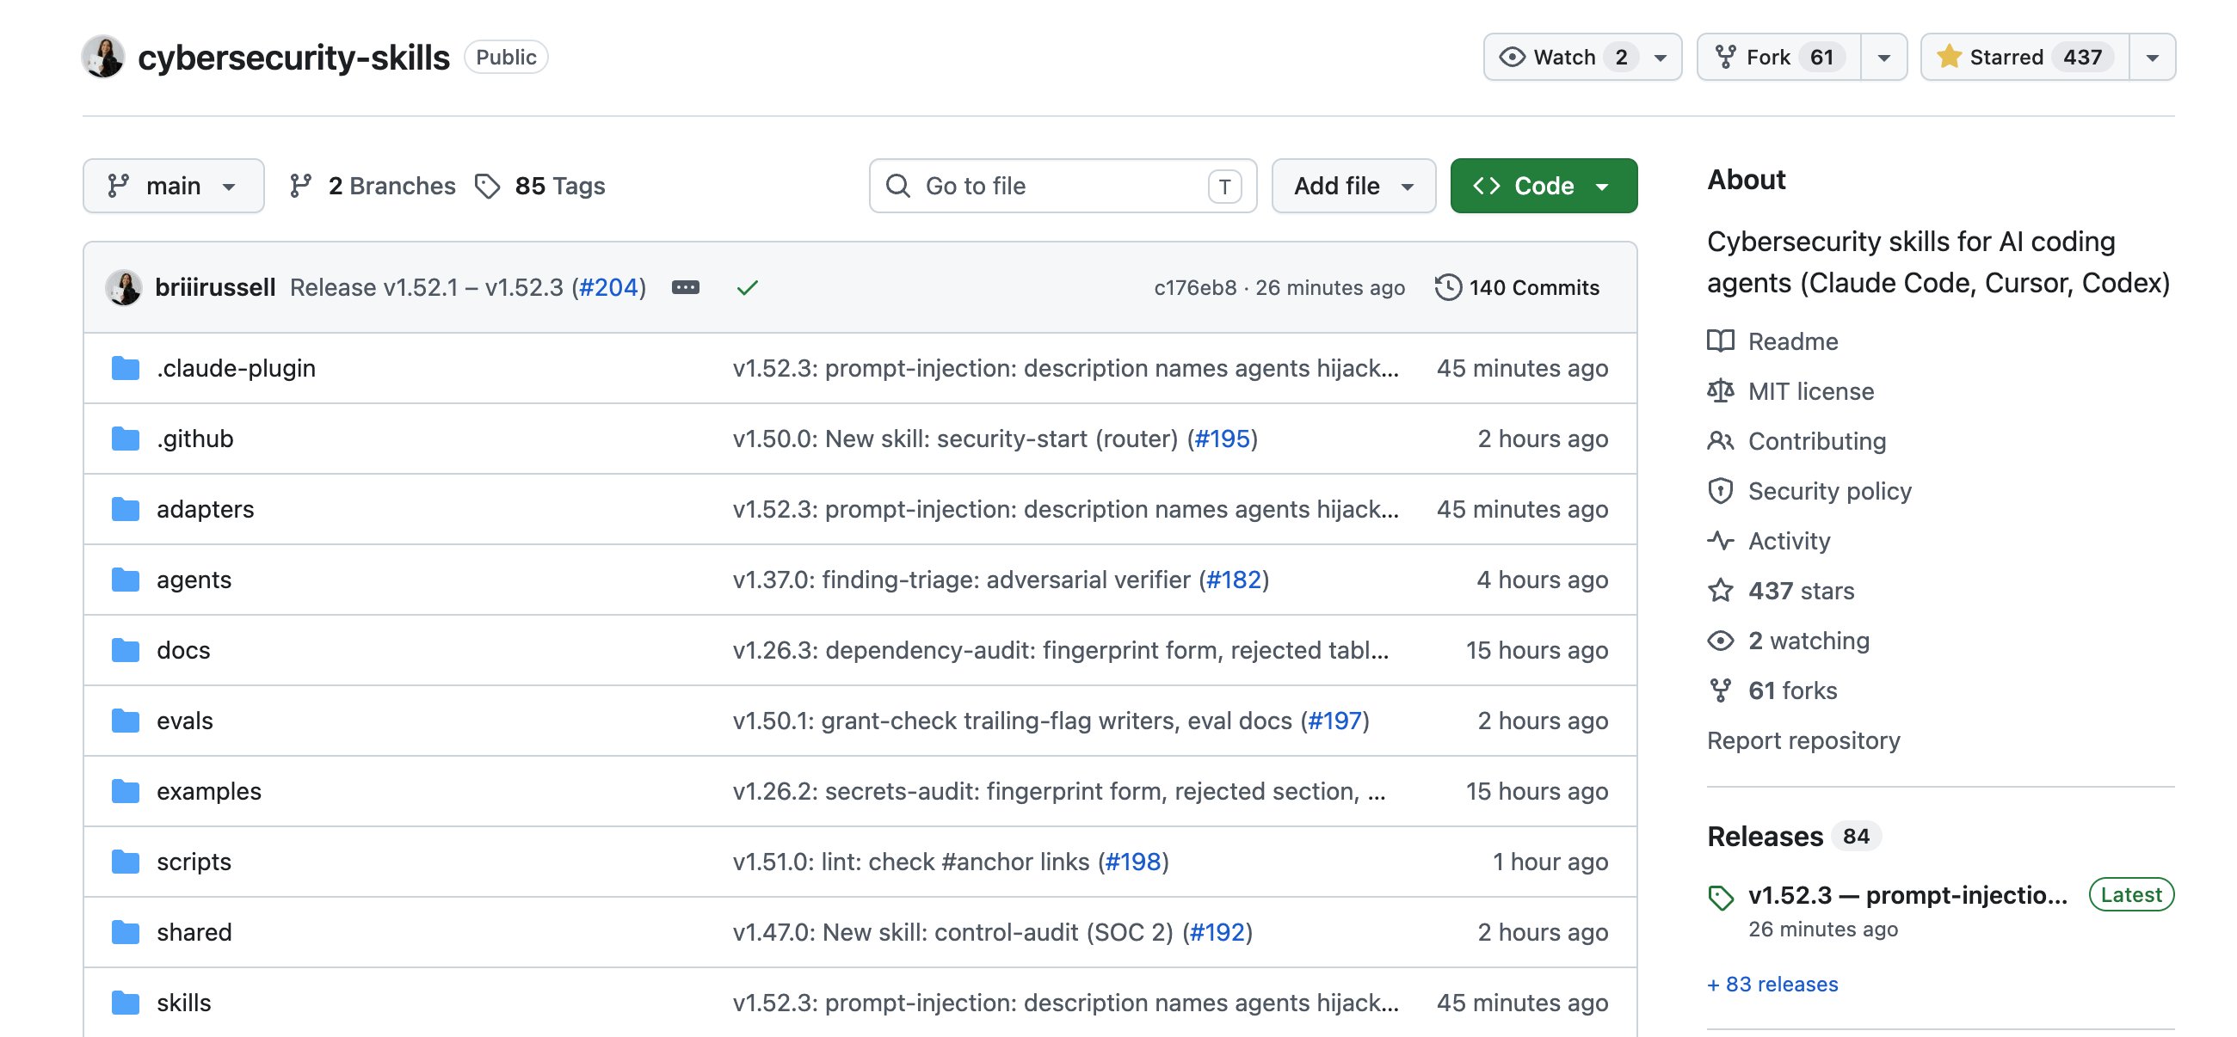2237x1037 pixels.
Task: Click the Readme book icon
Action: [1720, 341]
